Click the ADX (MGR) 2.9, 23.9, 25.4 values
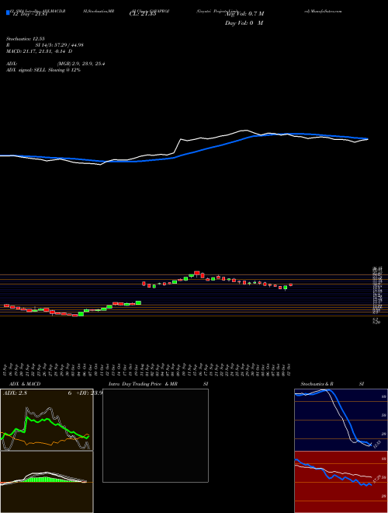This screenshot has width=388, height=513. pos(81,64)
